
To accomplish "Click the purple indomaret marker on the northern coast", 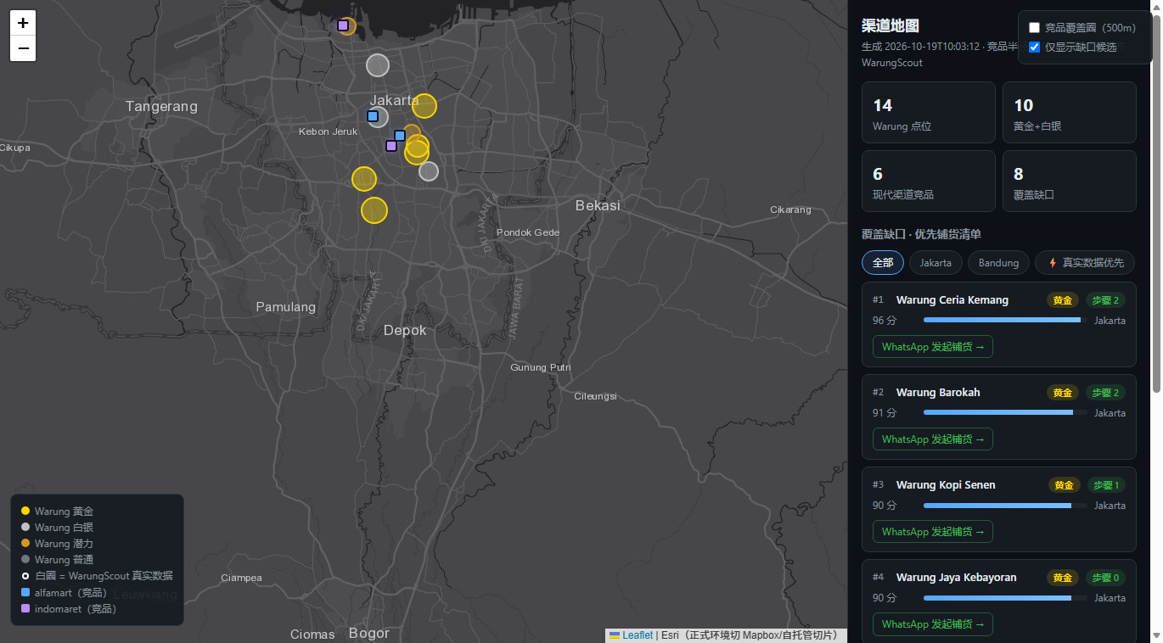I will pyautogui.click(x=343, y=25).
